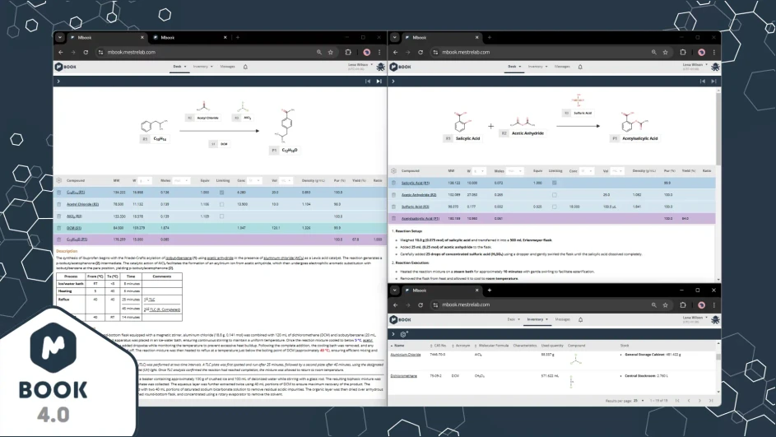Image resolution: width=776 pixels, height=437 pixels.
Task: Delete the Acetyl Chloride (R2) row
Action: (59, 204)
